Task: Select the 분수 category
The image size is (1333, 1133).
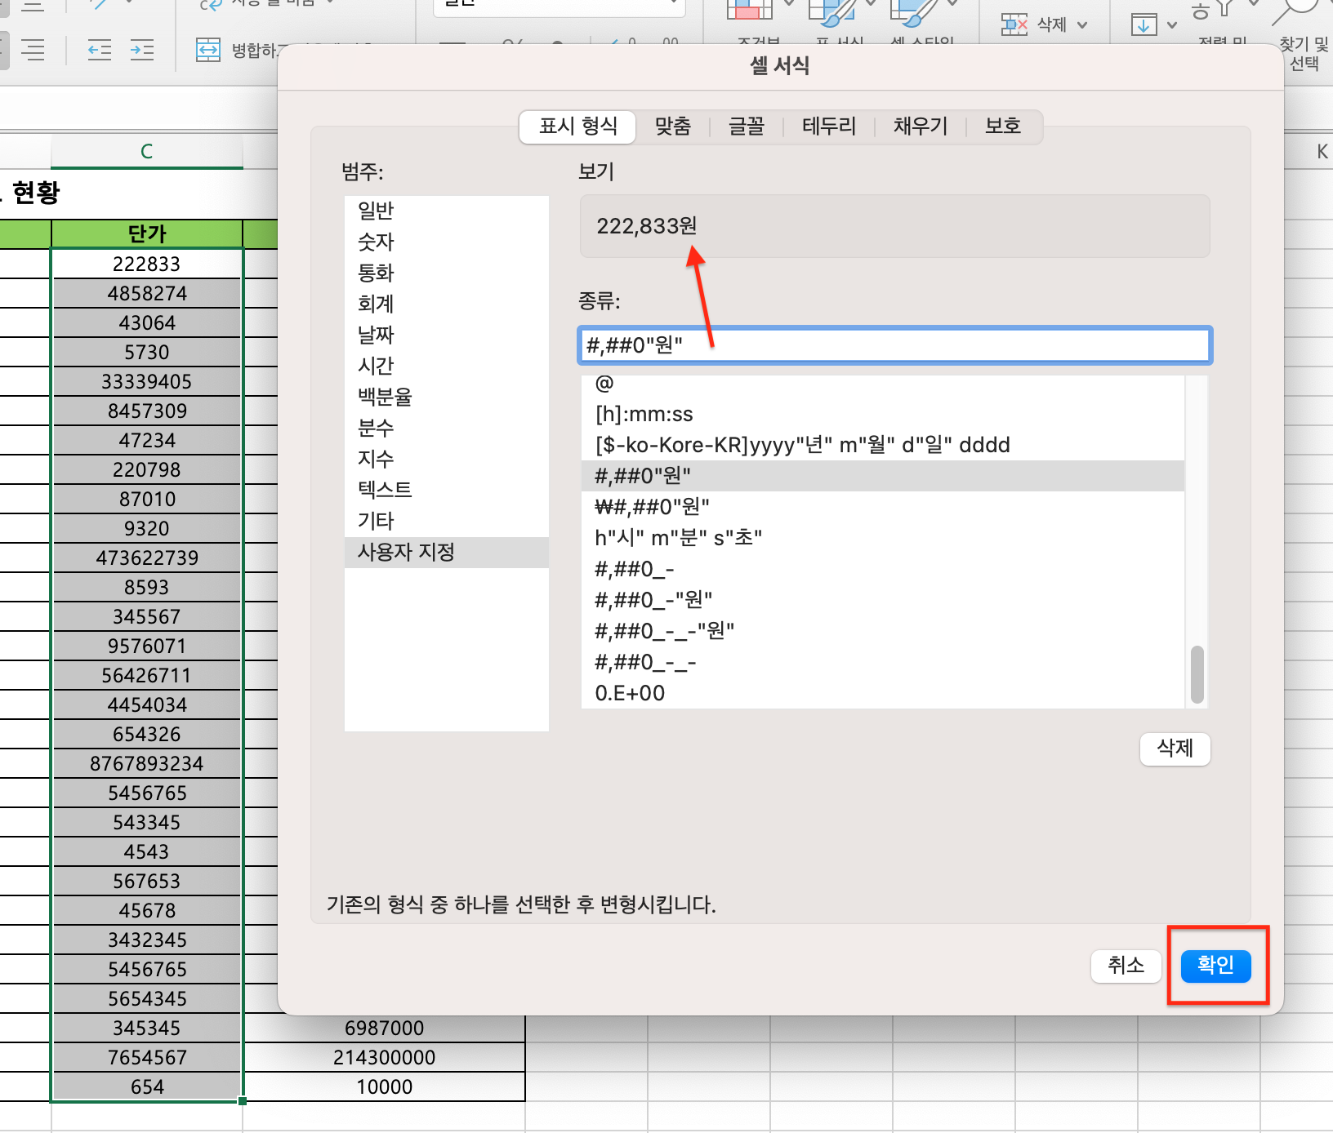Action: click(x=447, y=428)
